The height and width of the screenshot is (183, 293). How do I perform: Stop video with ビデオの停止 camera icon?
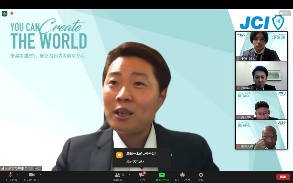tap(31, 175)
